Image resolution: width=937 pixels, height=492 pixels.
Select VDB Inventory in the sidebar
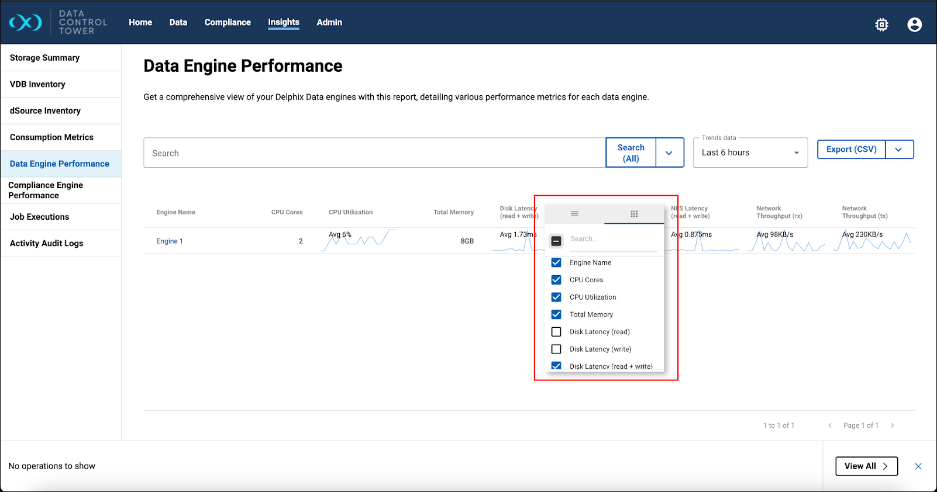[x=37, y=84]
